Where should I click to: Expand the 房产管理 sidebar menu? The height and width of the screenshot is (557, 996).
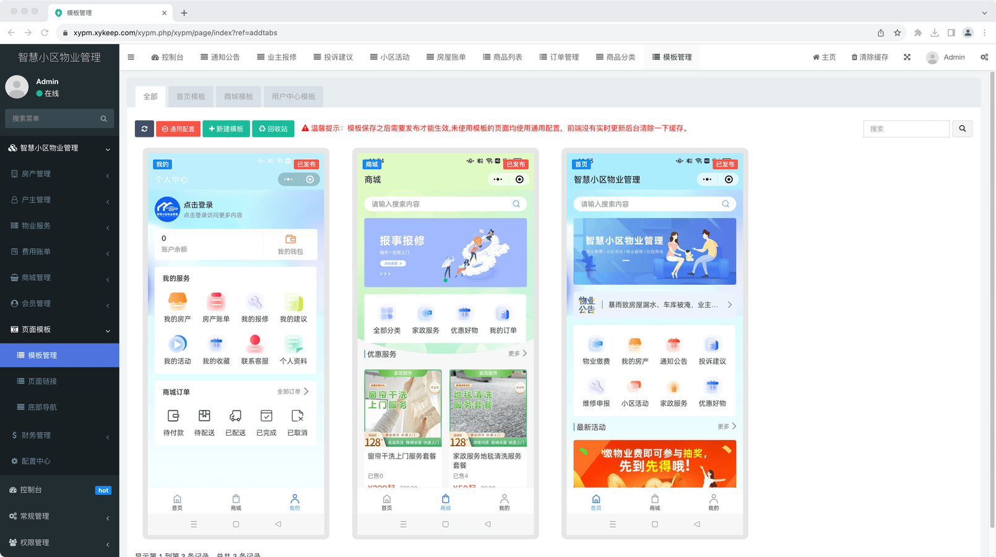point(59,174)
